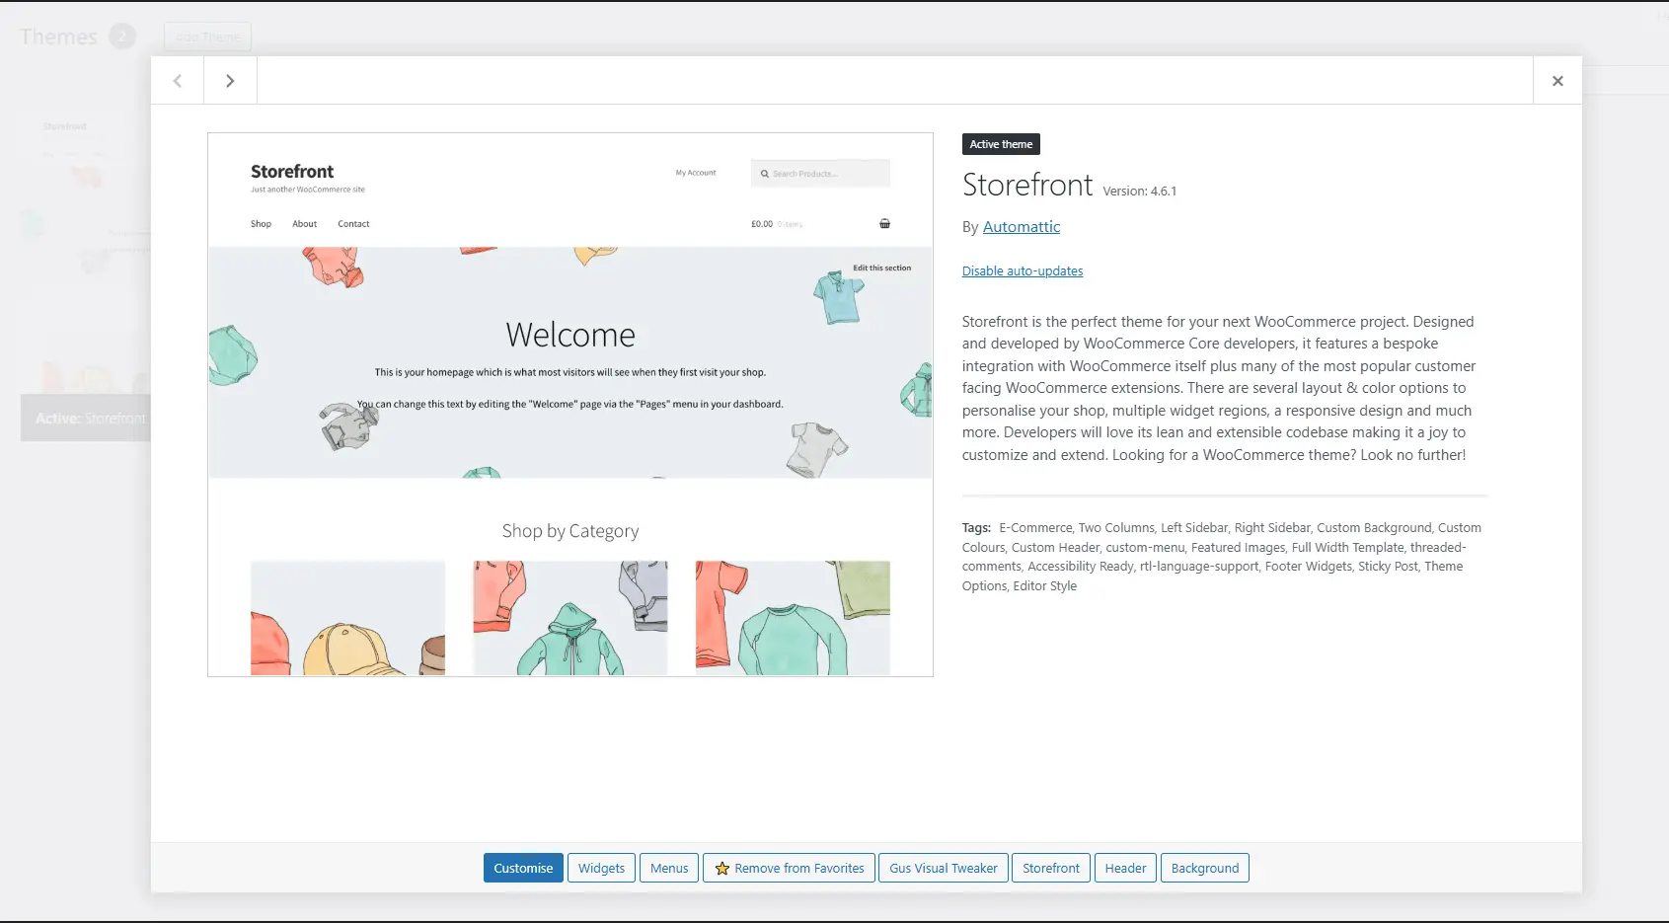
Task: Click the Shop menu item in preview
Action: coord(261,224)
